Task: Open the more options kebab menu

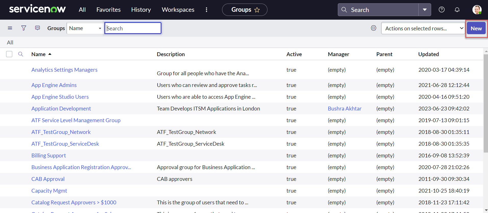Action: click(207, 10)
